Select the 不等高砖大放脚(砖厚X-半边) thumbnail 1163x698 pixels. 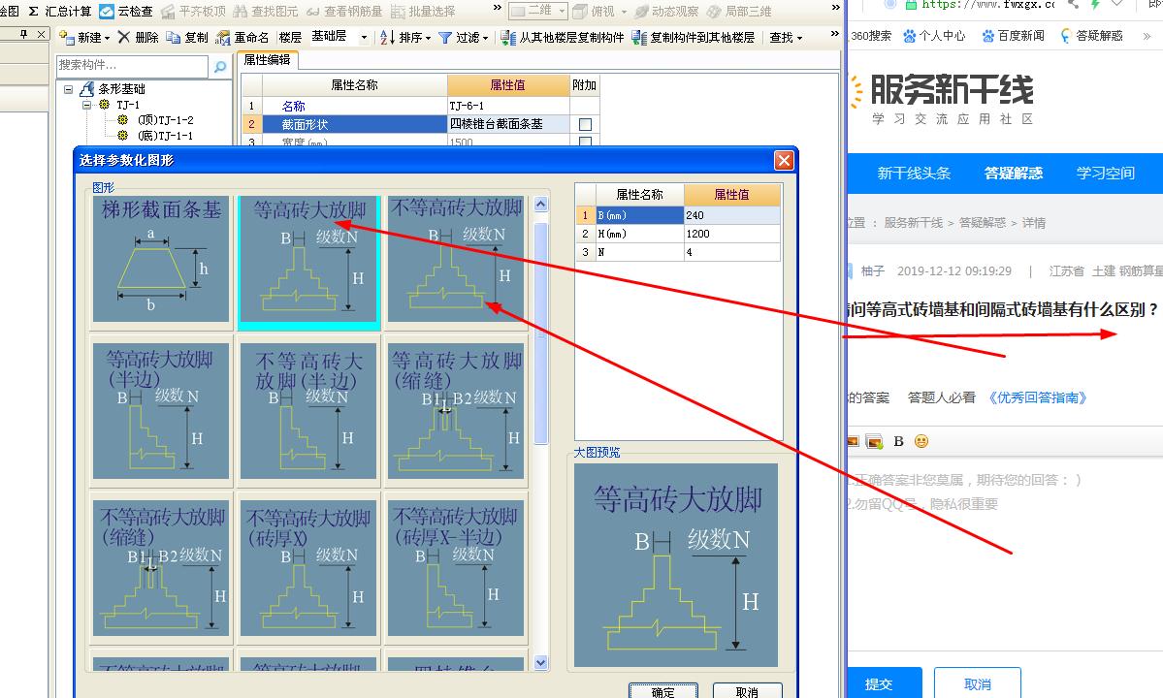pyautogui.click(x=456, y=569)
